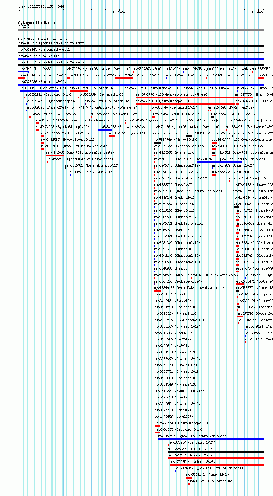Click the esv3672655 (Besenbacher2015) label
273x496 pixels.
point(180,146)
